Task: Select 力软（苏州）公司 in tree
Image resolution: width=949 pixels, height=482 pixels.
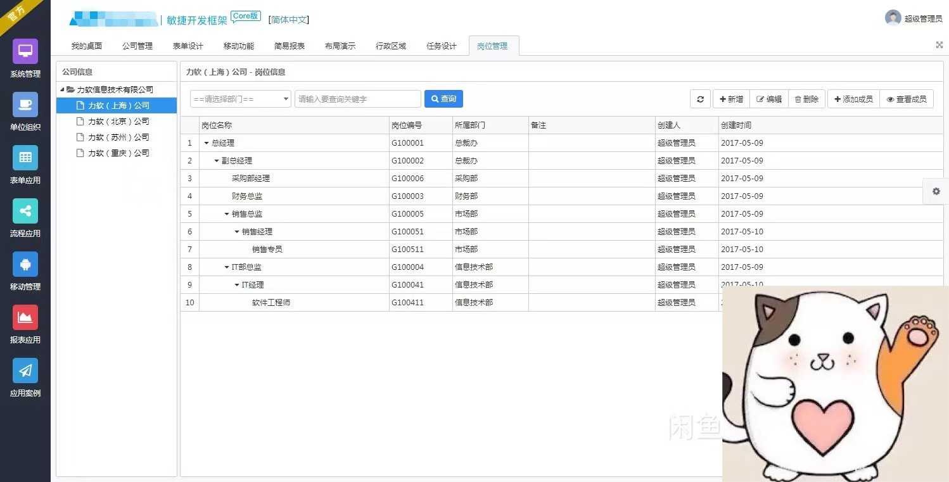Action: tap(117, 137)
